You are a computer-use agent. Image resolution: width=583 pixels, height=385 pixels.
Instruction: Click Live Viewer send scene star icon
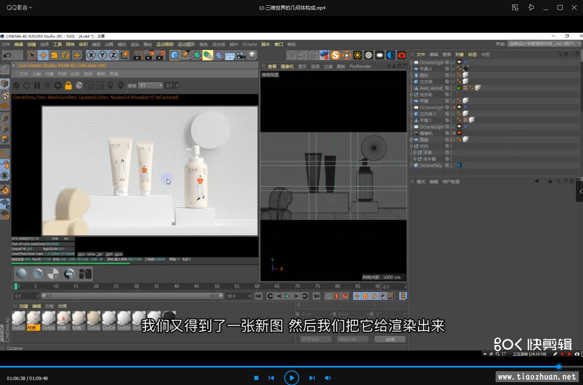(x=16, y=85)
